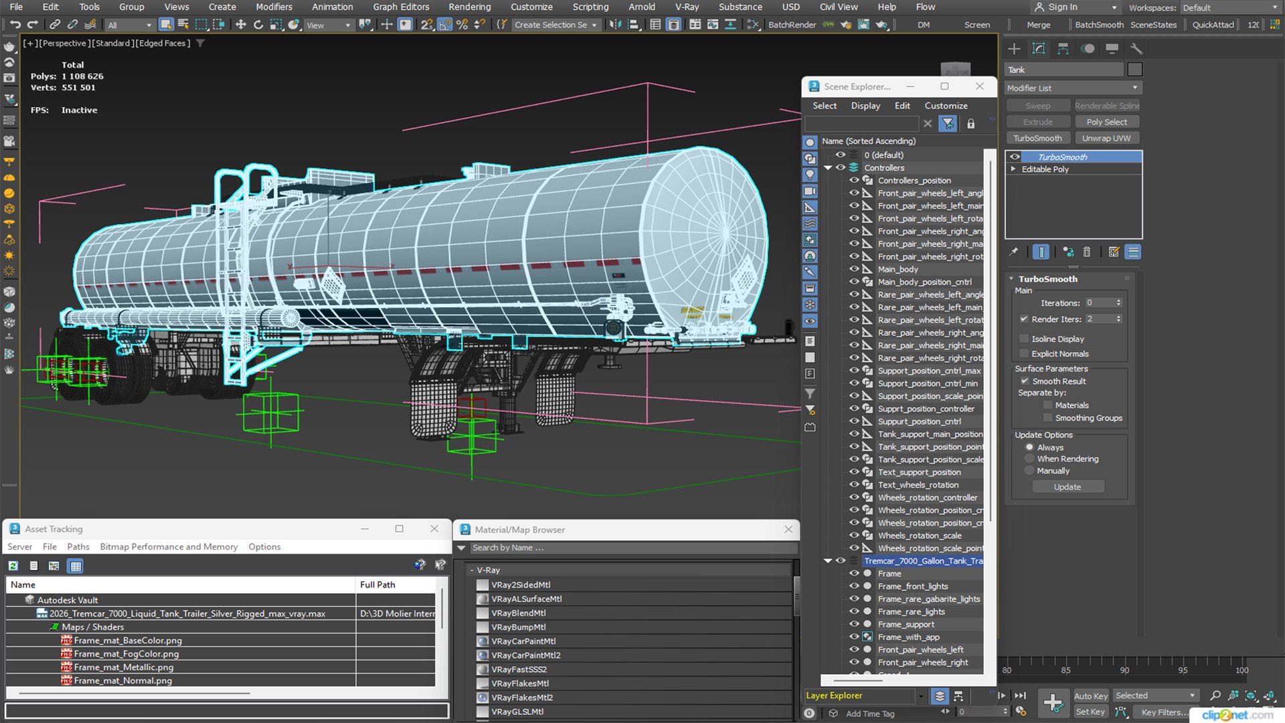Screen dimensions: 1285x723
Task: Click the Update button in TurboSmooth
Action: pos(1067,487)
